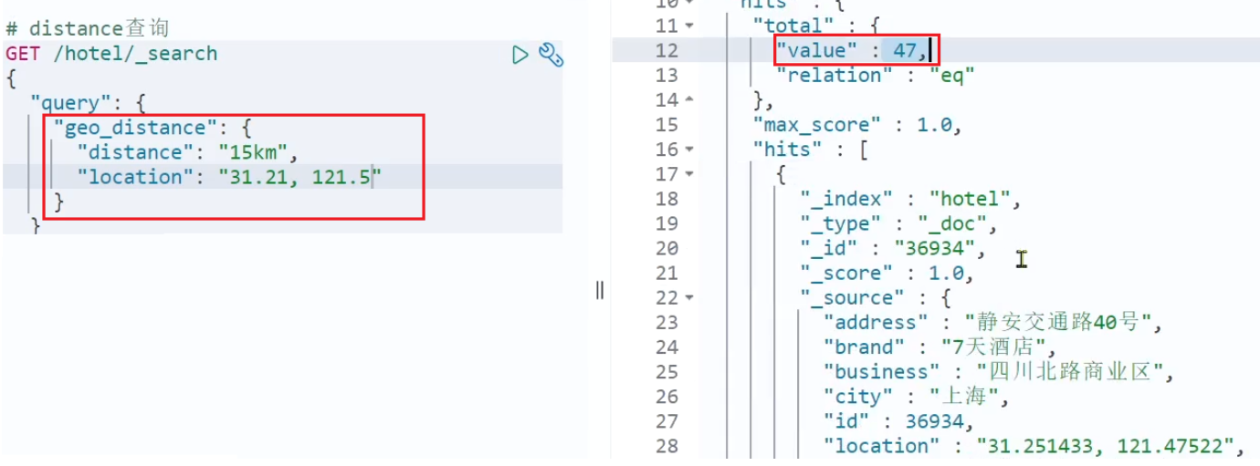Click the "relation" : "eq" response line

pyautogui.click(x=875, y=75)
